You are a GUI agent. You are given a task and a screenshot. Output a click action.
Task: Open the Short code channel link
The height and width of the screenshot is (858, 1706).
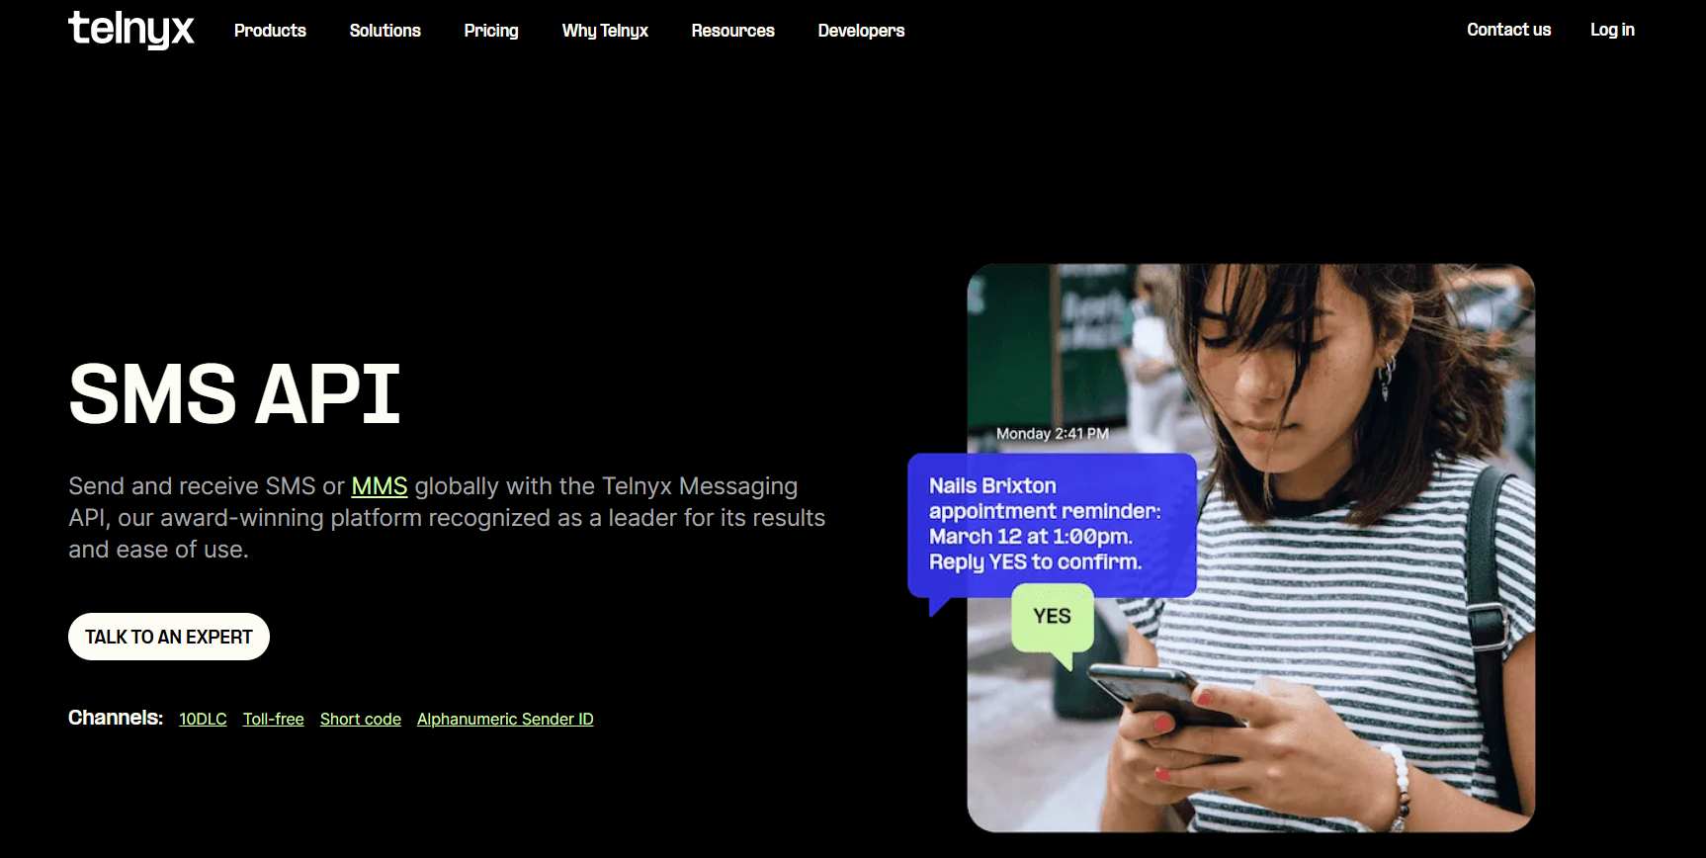click(361, 719)
